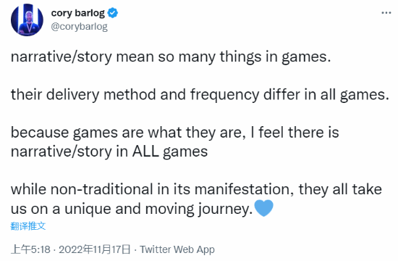The image size is (398, 261).
Task: Click the capitalized word ALL
Action: click(145, 152)
